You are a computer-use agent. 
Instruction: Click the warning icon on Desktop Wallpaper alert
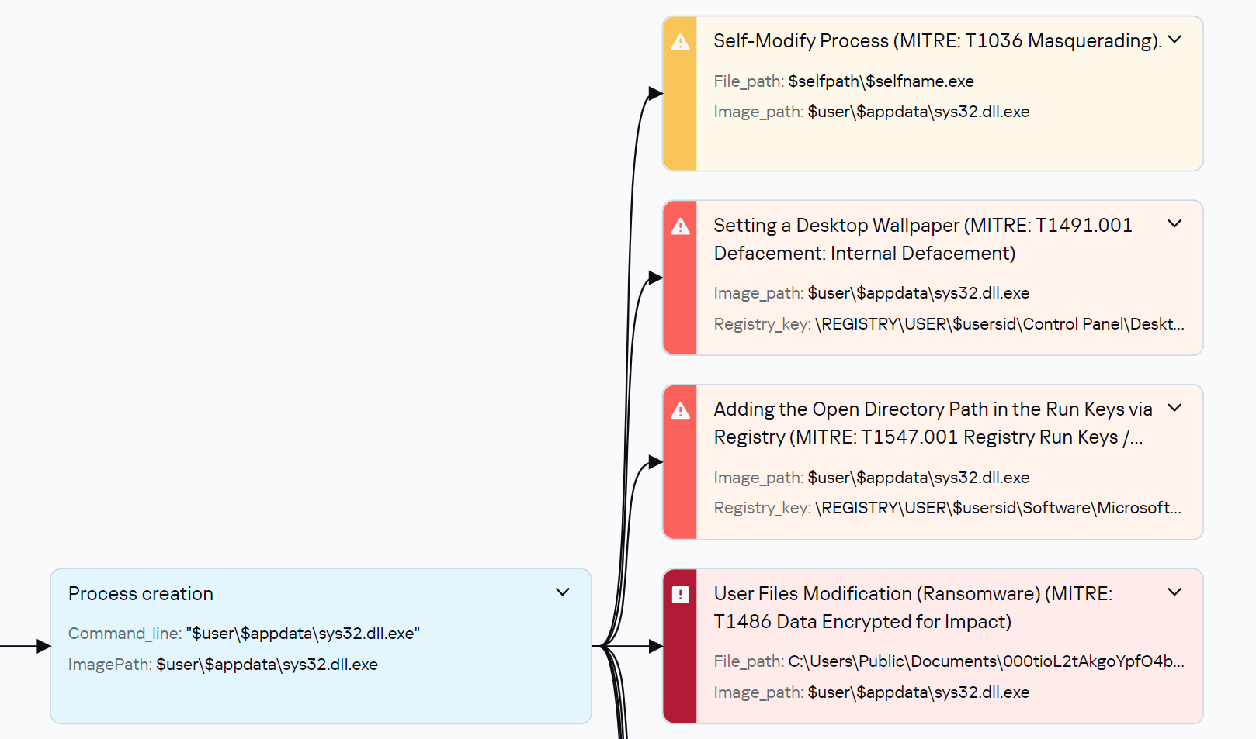click(x=680, y=226)
